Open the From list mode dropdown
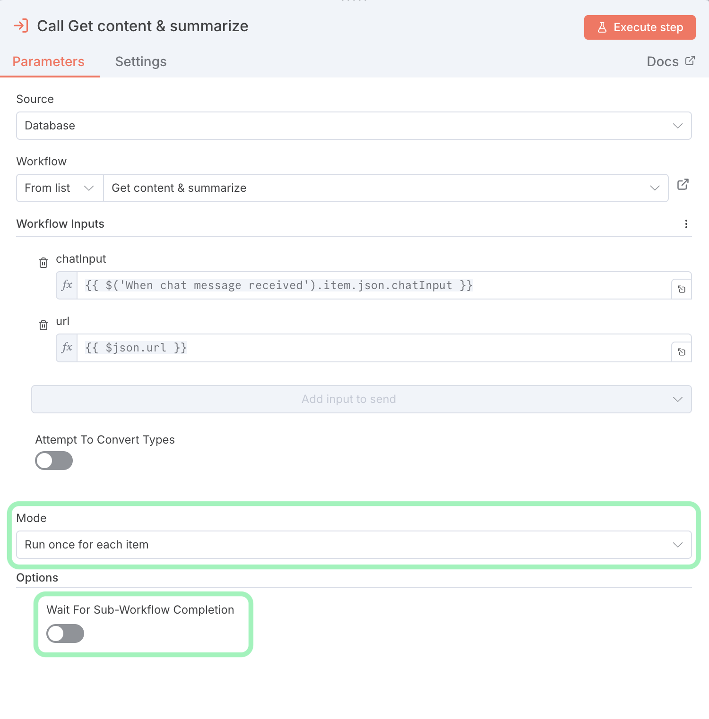The width and height of the screenshot is (709, 719). coord(60,188)
